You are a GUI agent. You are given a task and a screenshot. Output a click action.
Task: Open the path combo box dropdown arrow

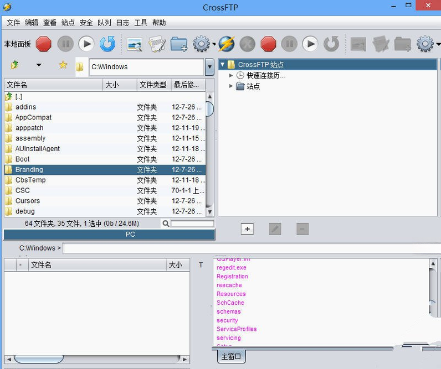tap(209, 67)
